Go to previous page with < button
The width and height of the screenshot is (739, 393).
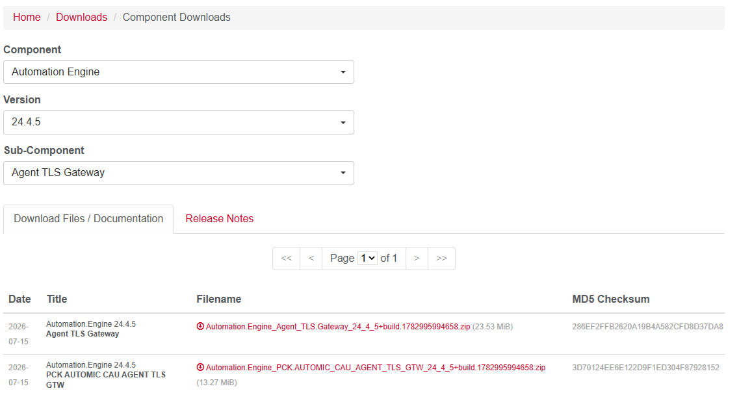tap(311, 259)
